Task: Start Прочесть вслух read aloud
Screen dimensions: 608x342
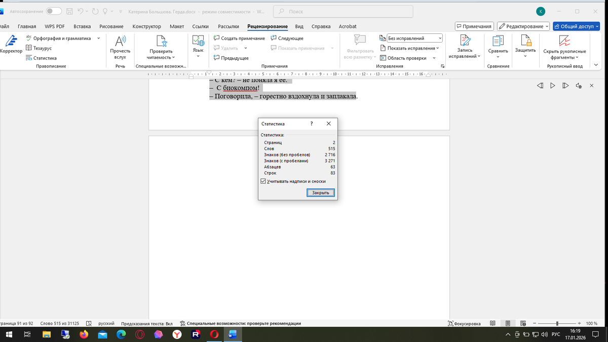Action: point(120,47)
